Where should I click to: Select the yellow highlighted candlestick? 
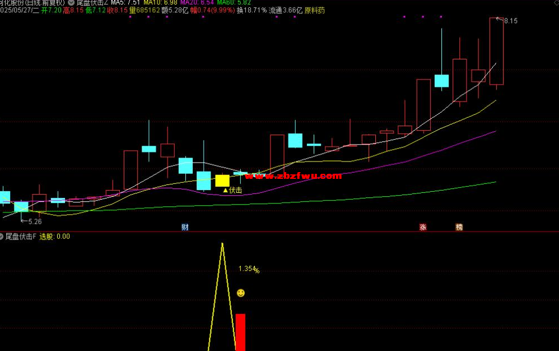pyautogui.click(x=222, y=181)
